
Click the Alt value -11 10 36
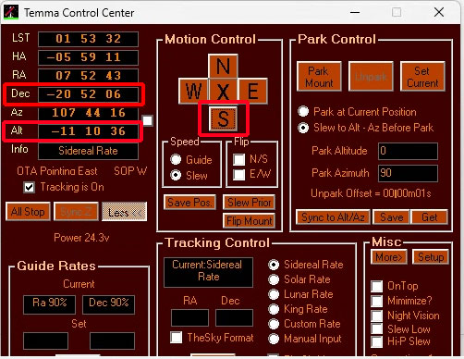tap(88, 131)
